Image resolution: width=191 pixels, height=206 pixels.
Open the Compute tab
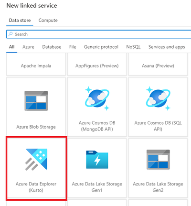click(48, 21)
